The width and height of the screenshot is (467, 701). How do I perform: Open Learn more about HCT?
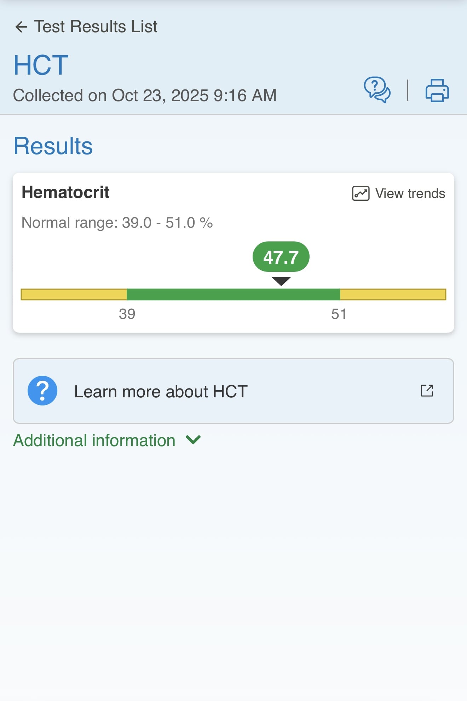233,391
